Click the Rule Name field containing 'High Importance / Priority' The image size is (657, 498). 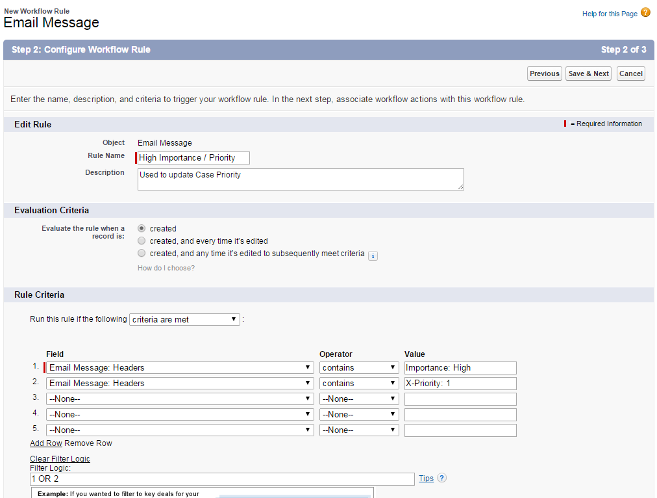click(192, 157)
